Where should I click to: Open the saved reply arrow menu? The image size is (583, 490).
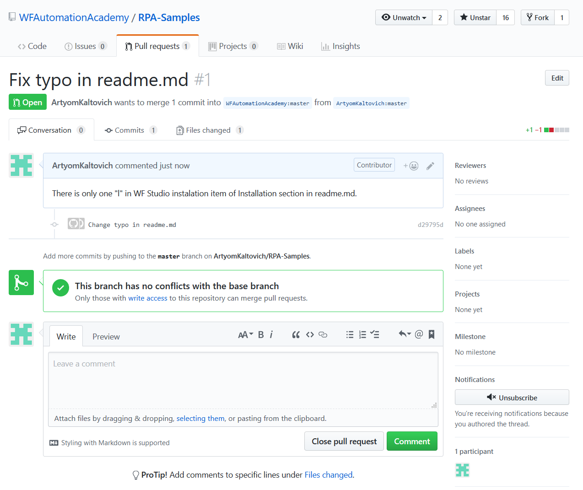point(405,334)
